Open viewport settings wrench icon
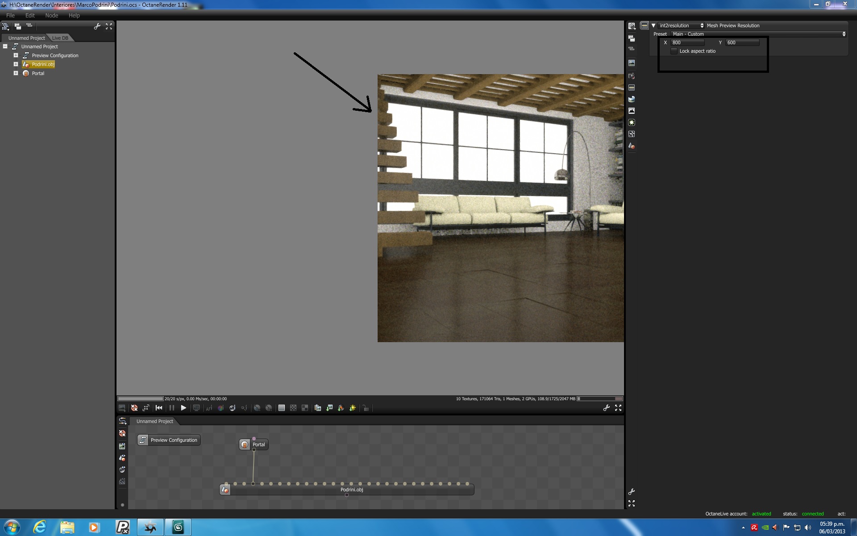 click(x=606, y=408)
